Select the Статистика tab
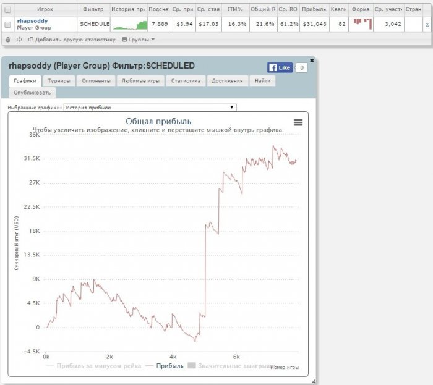 [186, 81]
